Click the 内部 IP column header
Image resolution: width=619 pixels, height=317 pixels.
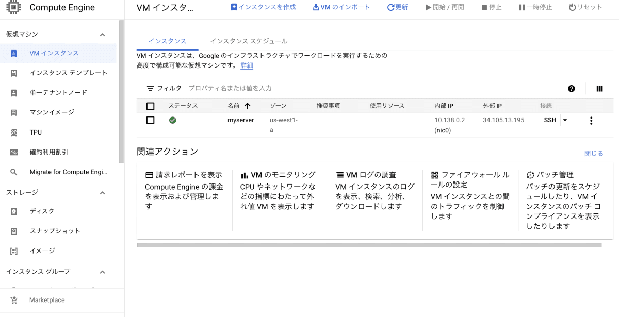(444, 106)
